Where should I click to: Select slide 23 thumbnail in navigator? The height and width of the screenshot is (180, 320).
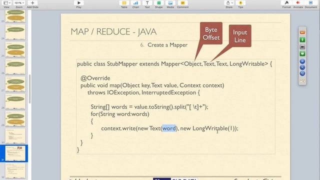point(15,16)
